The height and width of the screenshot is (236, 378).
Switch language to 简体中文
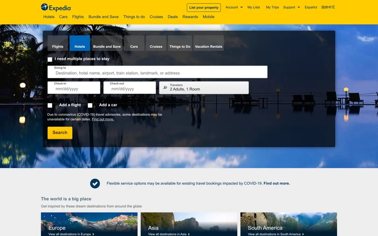(x=328, y=7)
